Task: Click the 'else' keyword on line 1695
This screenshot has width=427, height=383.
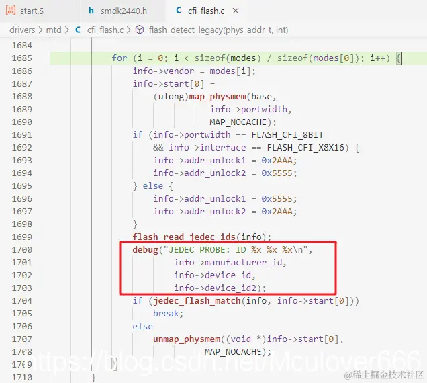Action: tap(153, 186)
